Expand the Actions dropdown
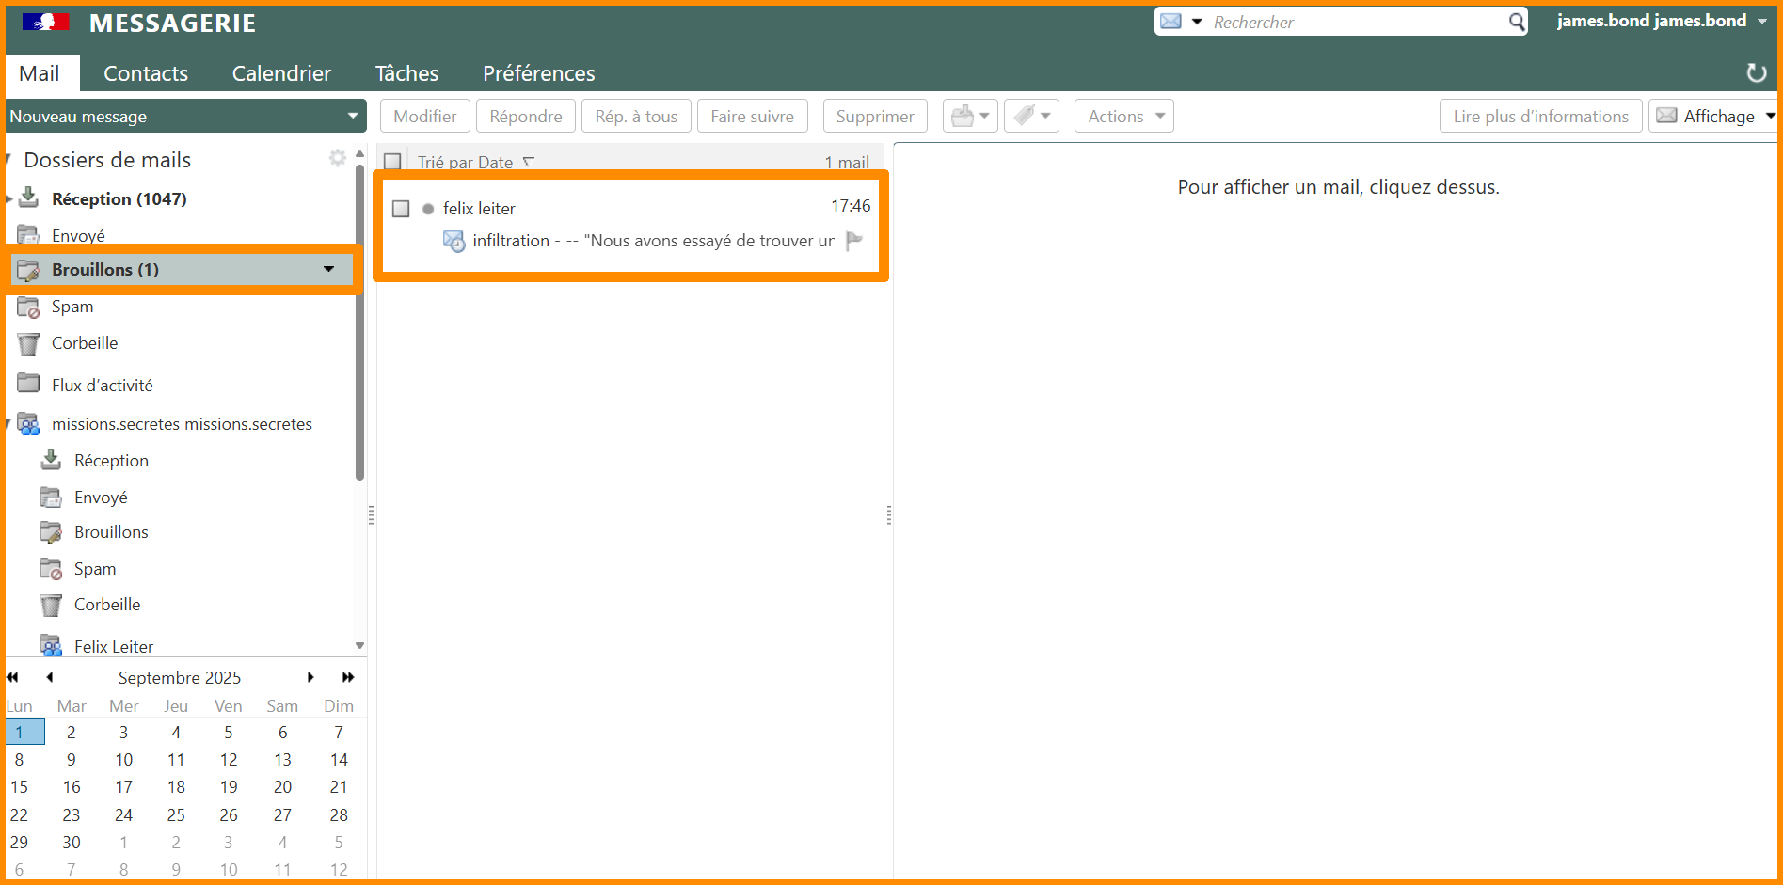The height and width of the screenshot is (885, 1783). click(x=1124, y=116)
